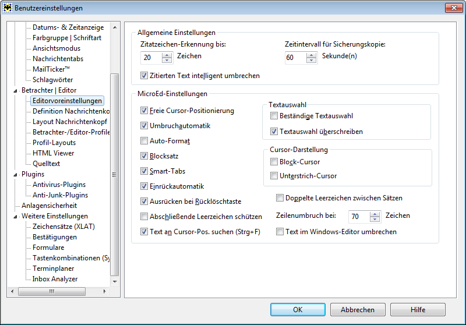Select Anti-Junk-Plugins entry
The image size is (466, 325).
click(61, 195)
